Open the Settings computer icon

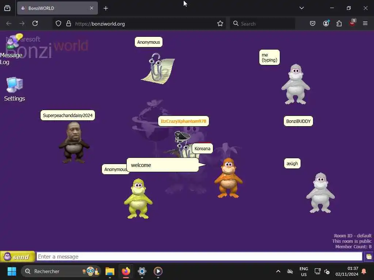[x=15, y=89]
